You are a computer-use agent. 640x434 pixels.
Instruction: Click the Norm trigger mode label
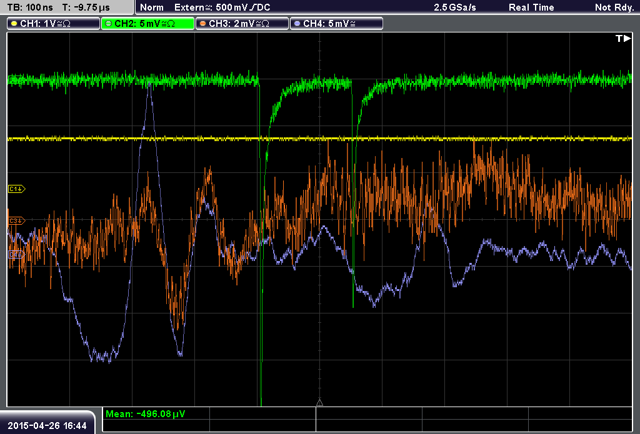coord(152,7)
